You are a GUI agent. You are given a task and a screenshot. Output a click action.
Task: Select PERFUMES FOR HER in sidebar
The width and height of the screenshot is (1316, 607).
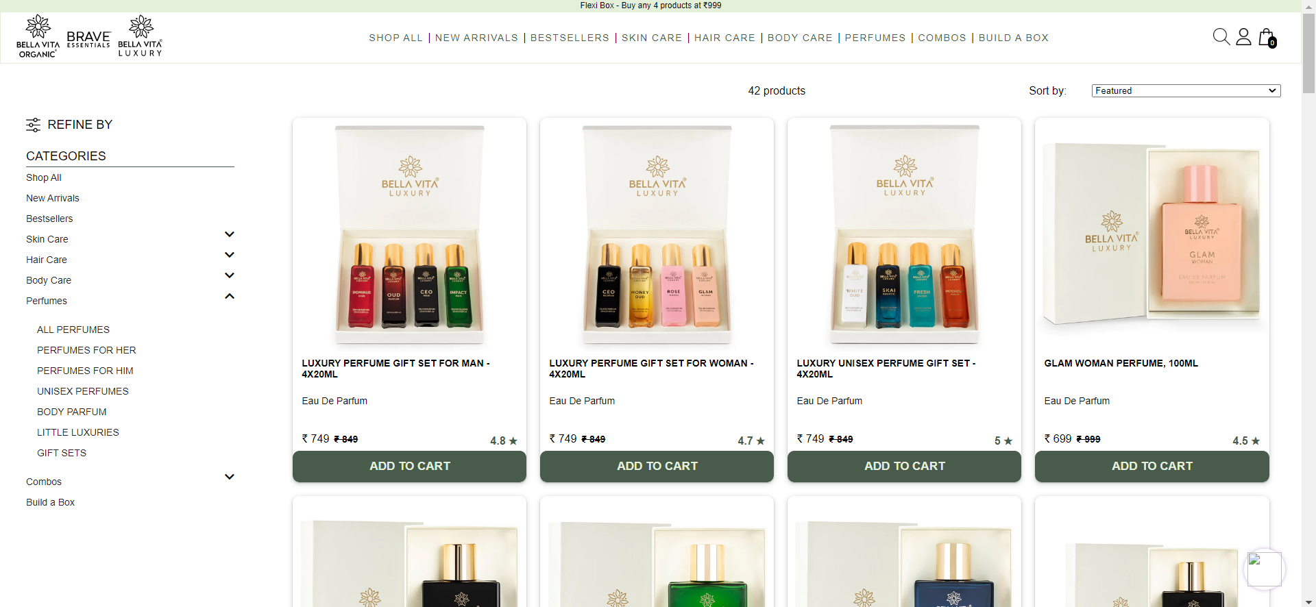pos(86,350)
